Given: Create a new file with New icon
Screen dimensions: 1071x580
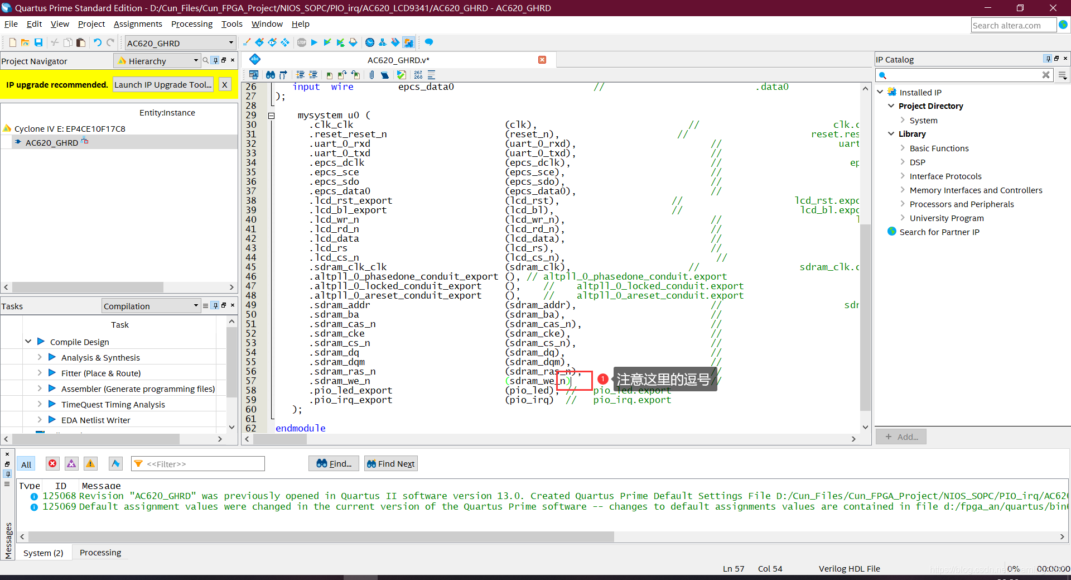Looking at the screenshot, I should coord(12,43).
